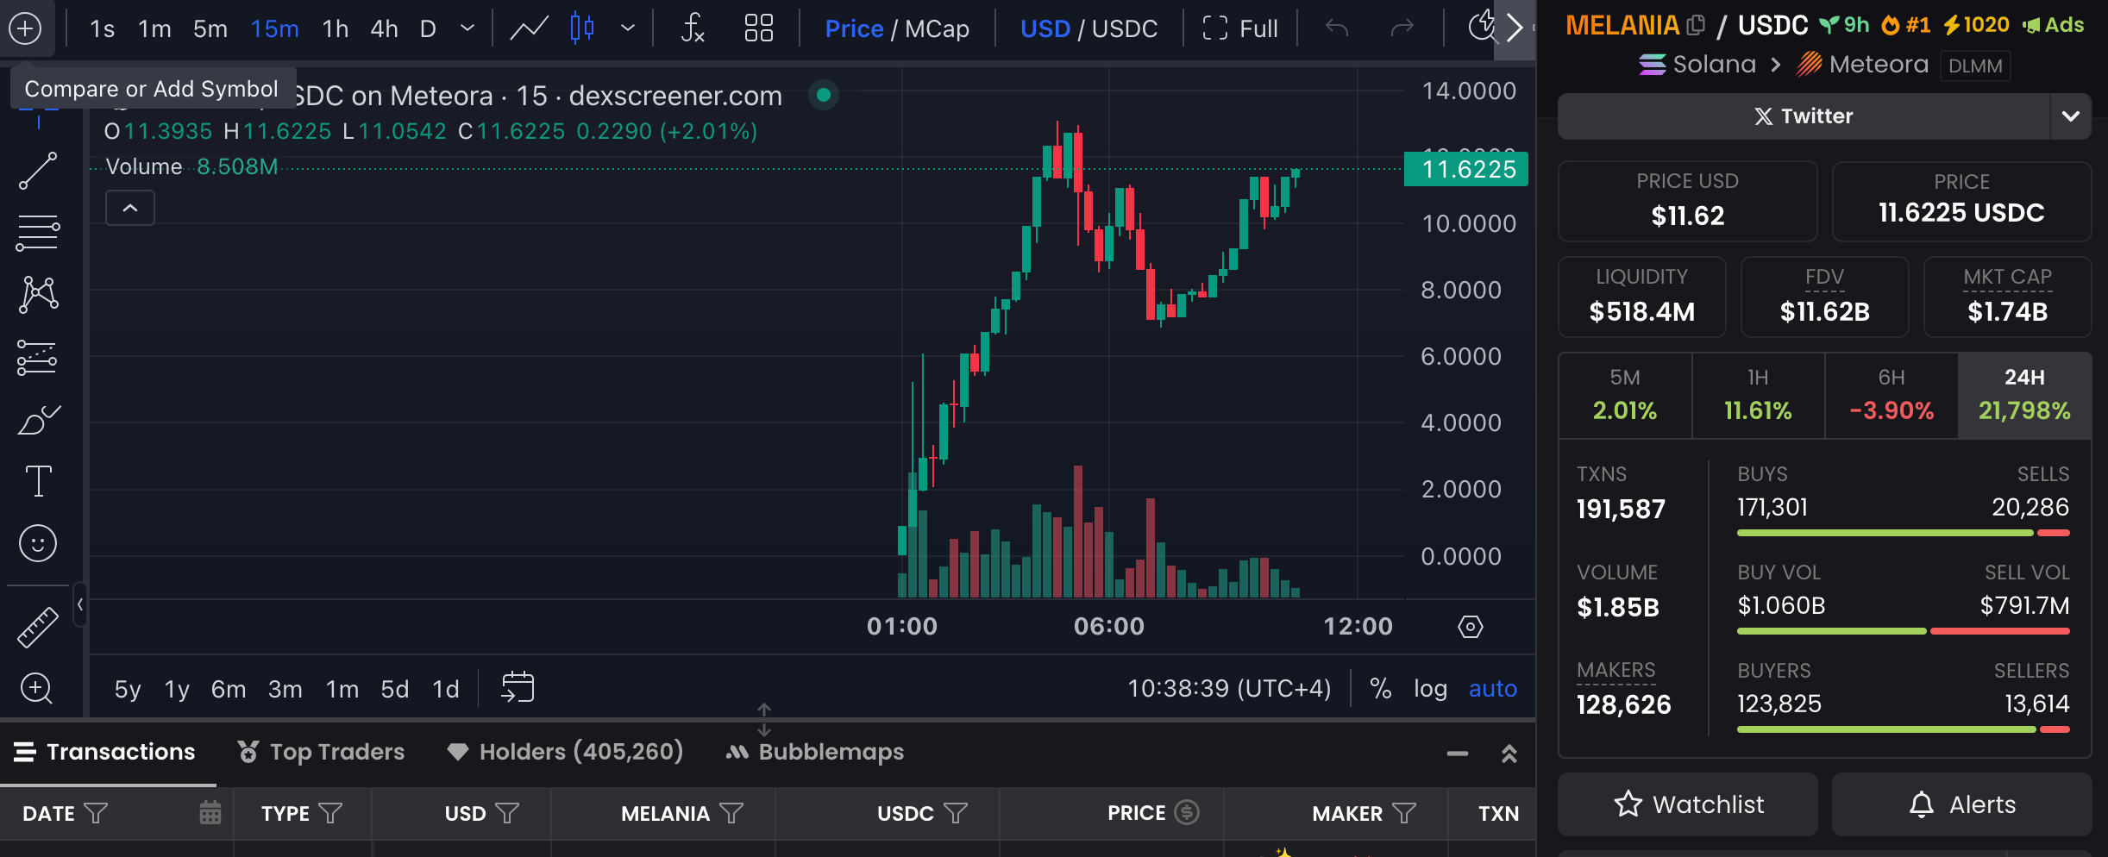Screen dimensions: 2108x857
Task: Add MELANIA to Watchlist
Action: coord(1688,804)
